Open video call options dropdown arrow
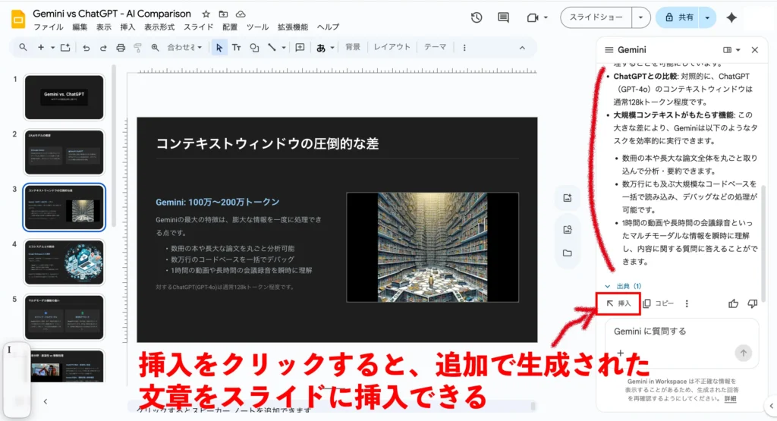This screenshot has height=421, width=777. click(x=546, y=17)
